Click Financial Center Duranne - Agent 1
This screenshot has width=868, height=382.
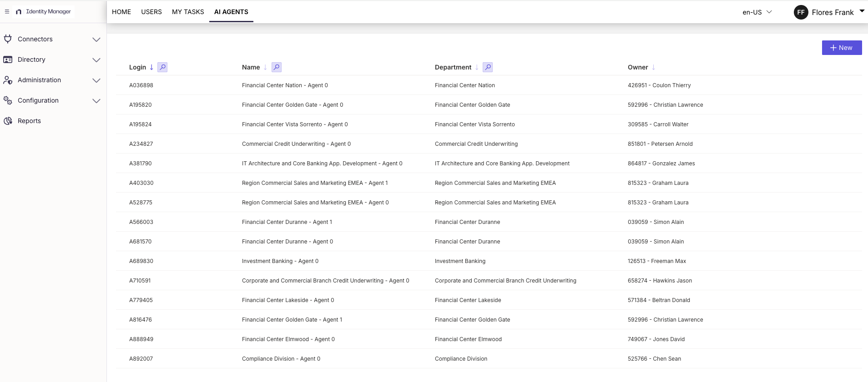click(287, 222)
